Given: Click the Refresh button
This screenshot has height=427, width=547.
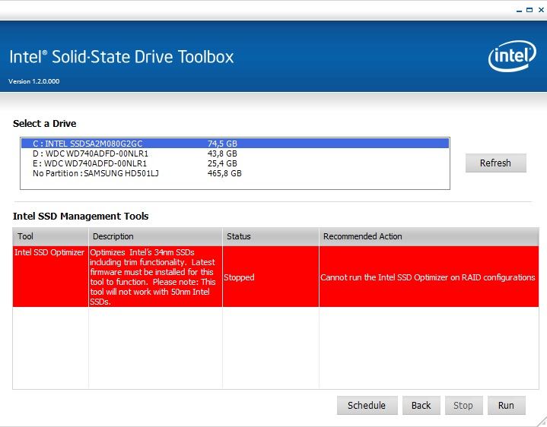Looking at the screenshot, I should pyautogui.click(x=496, y=163).
